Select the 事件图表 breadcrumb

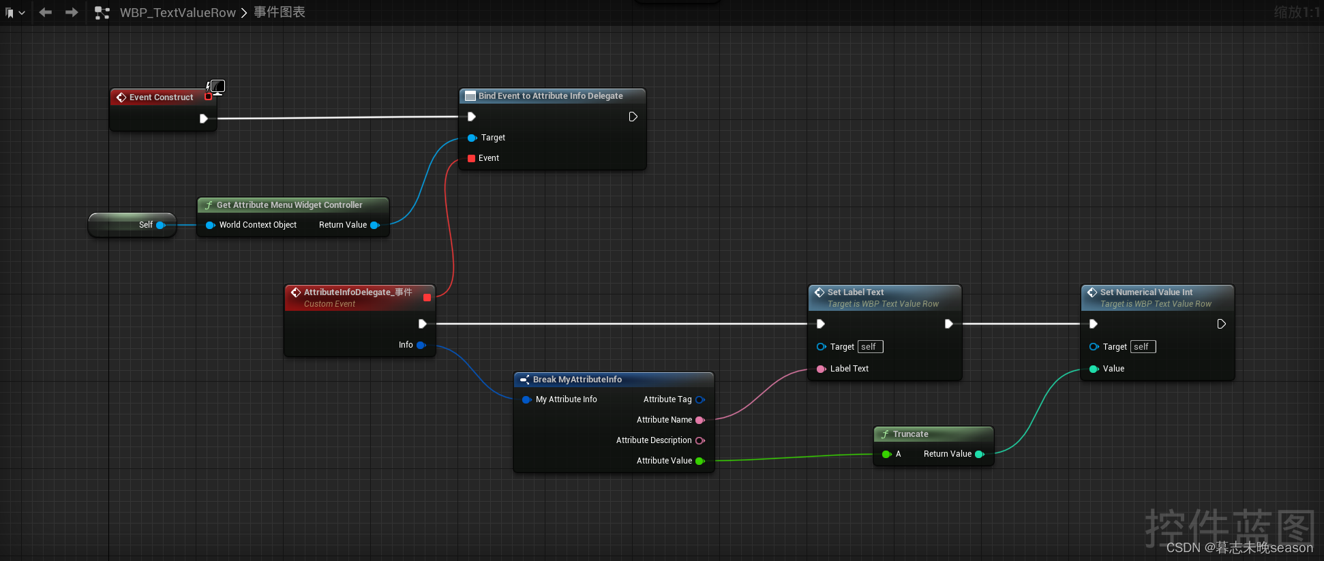[x=280, y=12]
